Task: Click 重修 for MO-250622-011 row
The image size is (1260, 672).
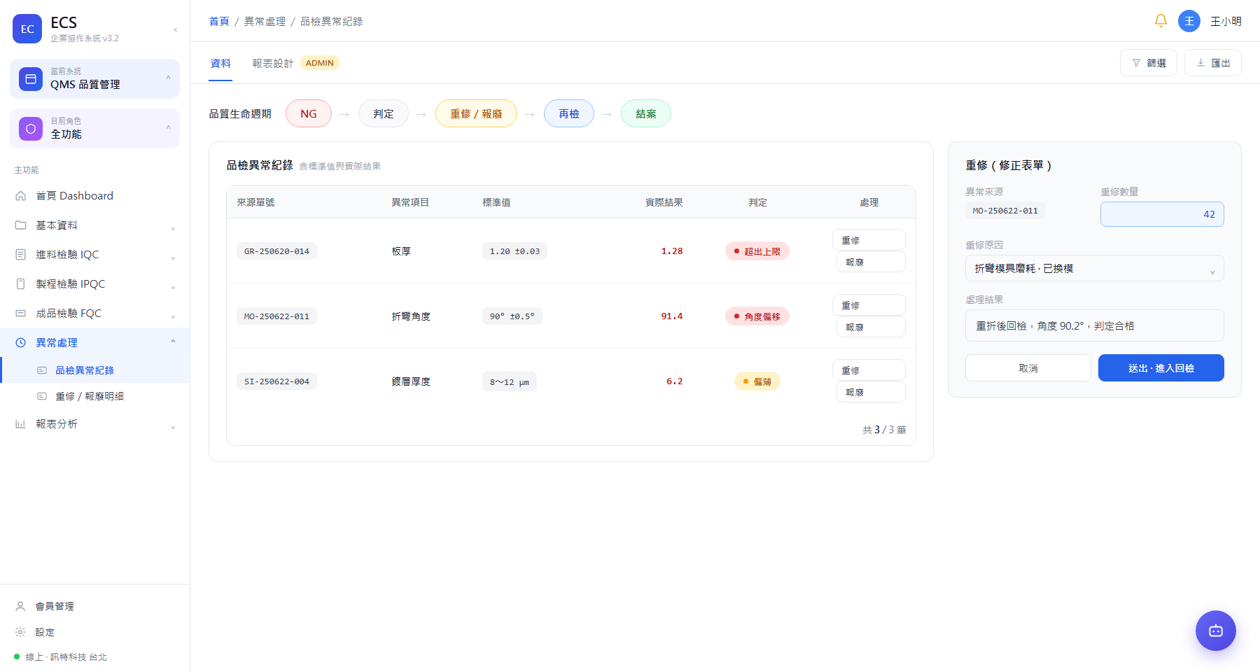Action: (x=869, y=305)
